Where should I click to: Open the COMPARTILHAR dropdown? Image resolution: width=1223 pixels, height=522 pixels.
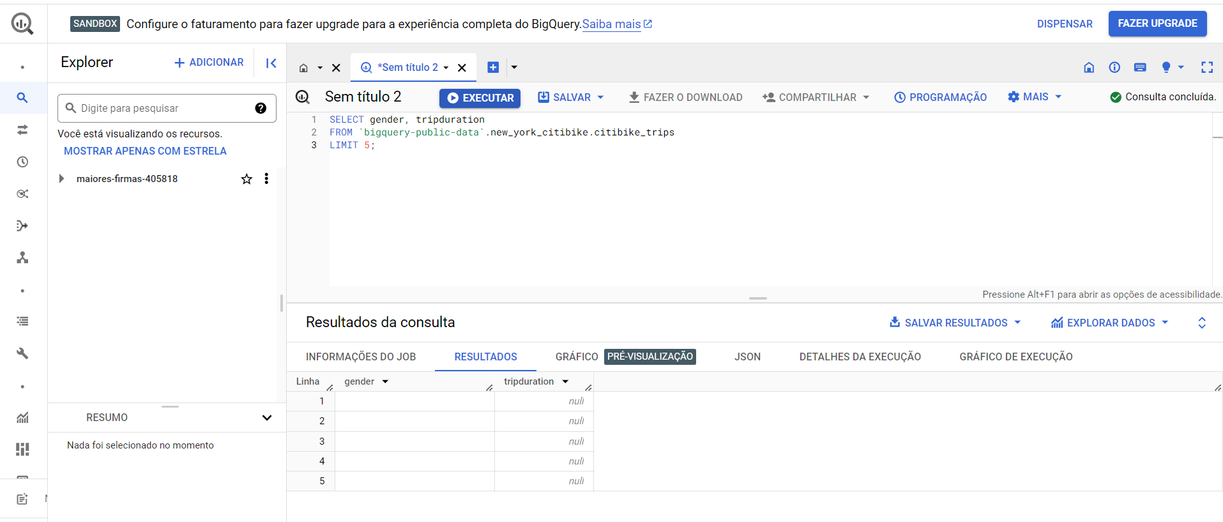866,97
